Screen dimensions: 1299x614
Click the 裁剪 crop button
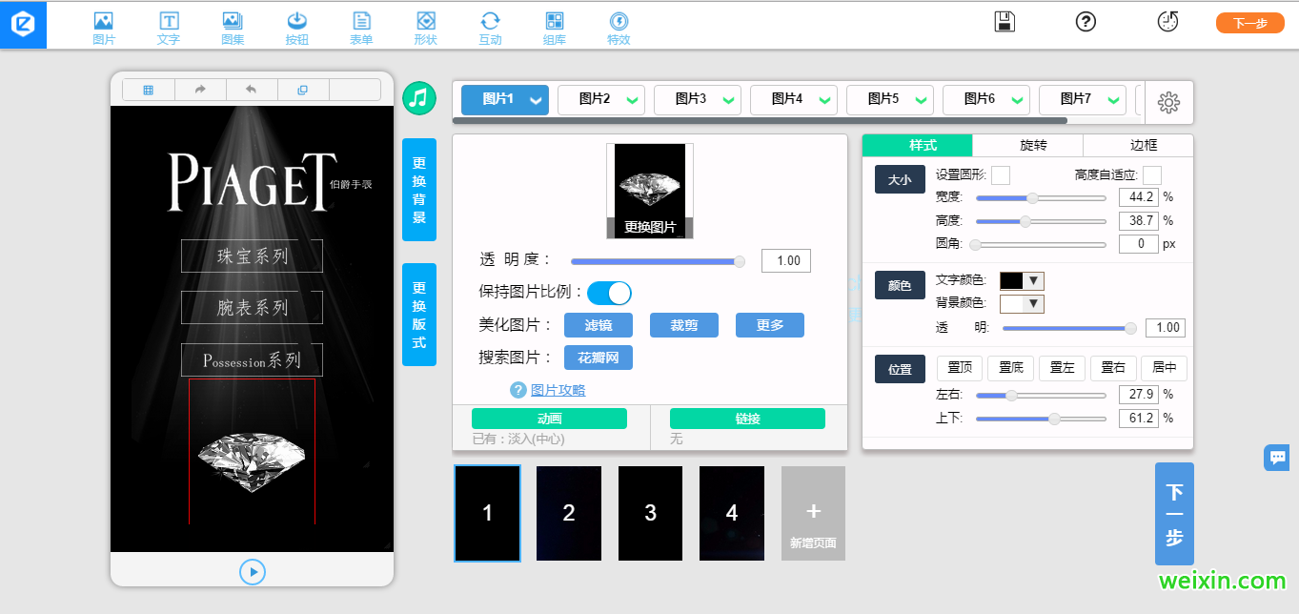[684, 325]
